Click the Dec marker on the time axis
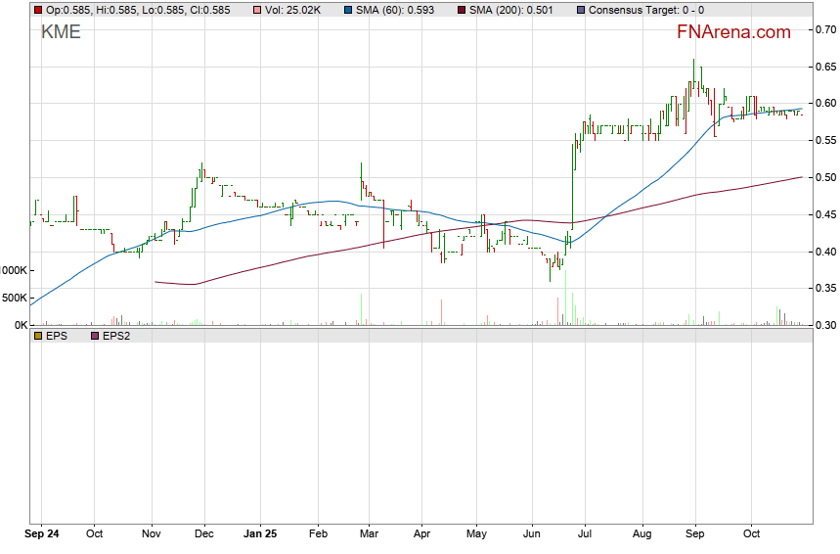Image resolution: width=840 pixels, height=554 pixels. tap(205, 535)
